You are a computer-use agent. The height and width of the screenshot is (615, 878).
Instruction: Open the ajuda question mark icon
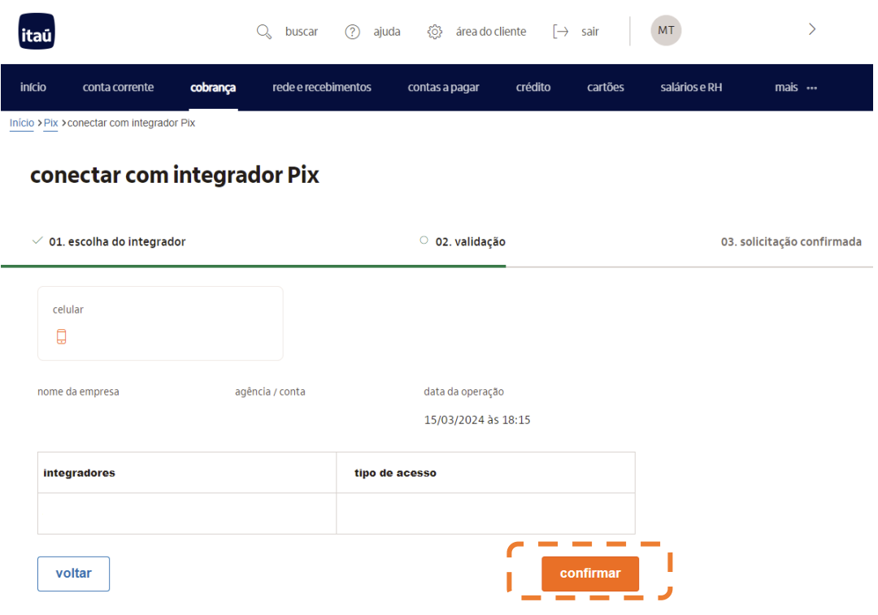pyautogui.click(x=352, y=32)
